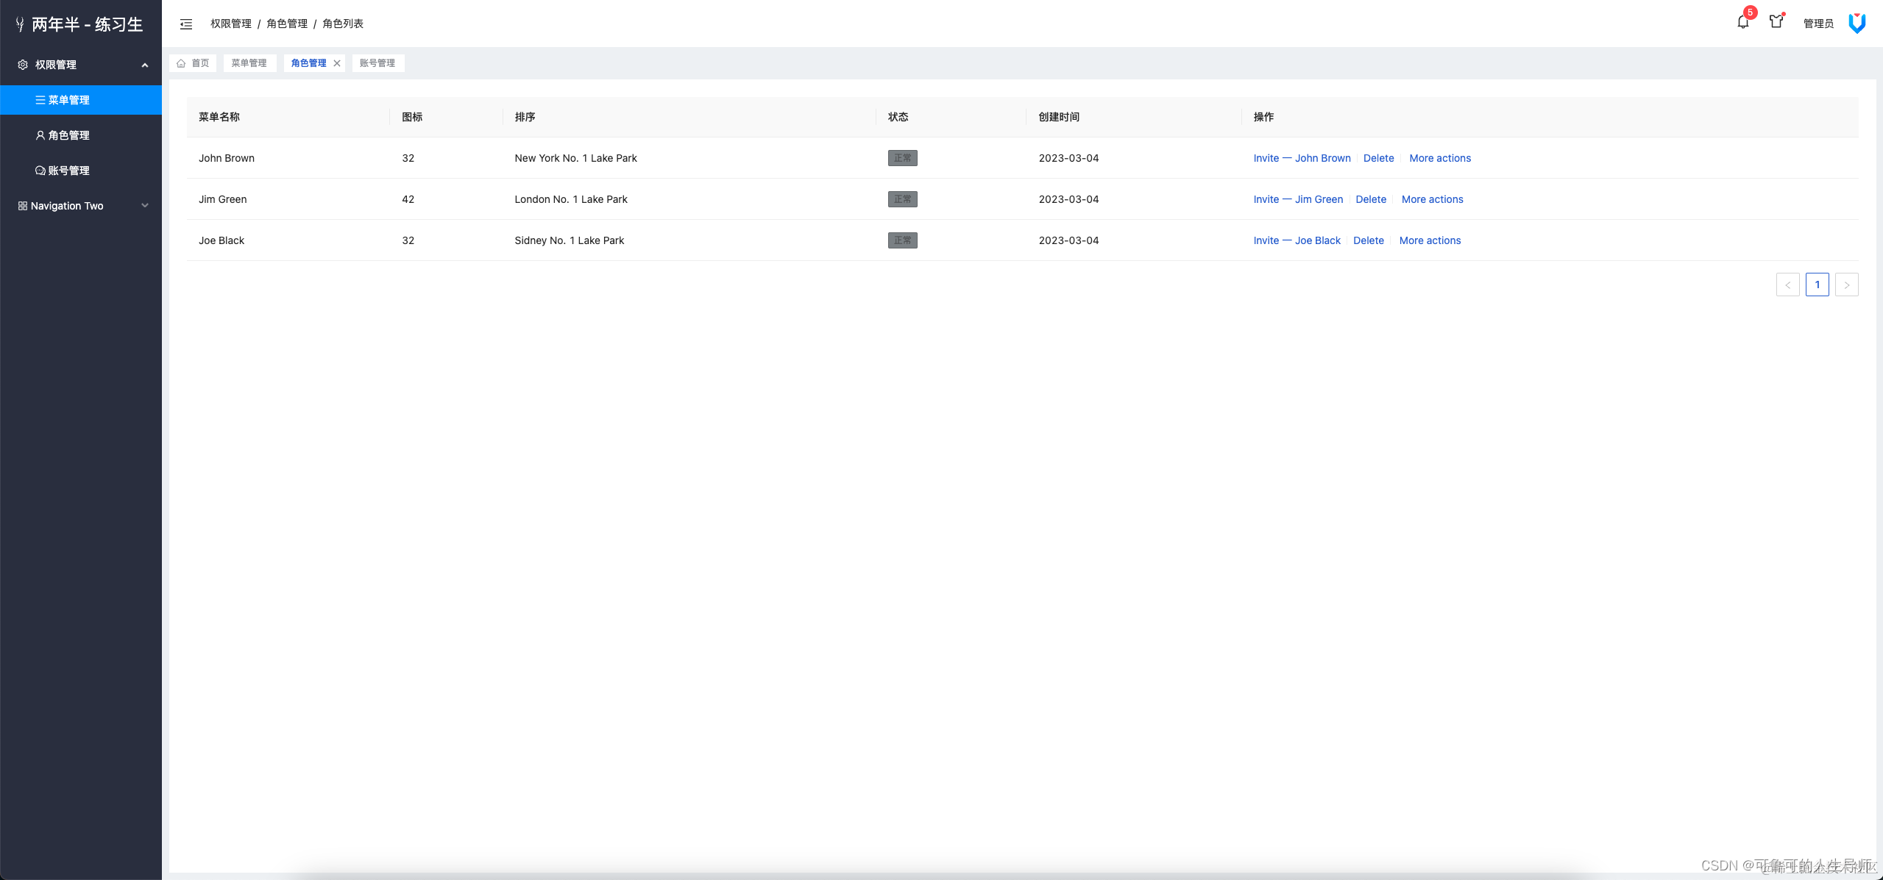The image size is (1883, 880).
Task: Go to the next page arrow
Action: (x=1846, y=285)
